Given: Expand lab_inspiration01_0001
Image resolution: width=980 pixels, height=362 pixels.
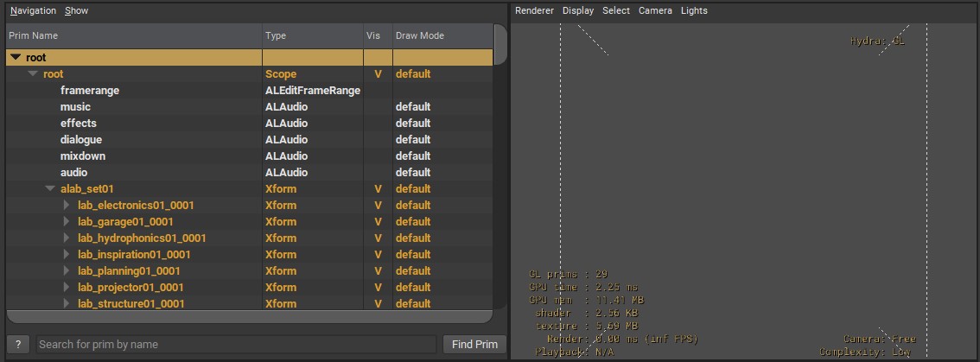Looking at the screenshot, I should coord(67,255).
